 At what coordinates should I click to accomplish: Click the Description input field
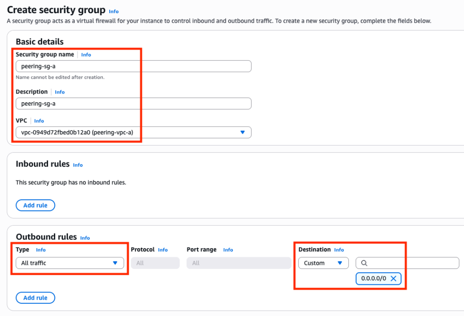[x=134, y=104]
